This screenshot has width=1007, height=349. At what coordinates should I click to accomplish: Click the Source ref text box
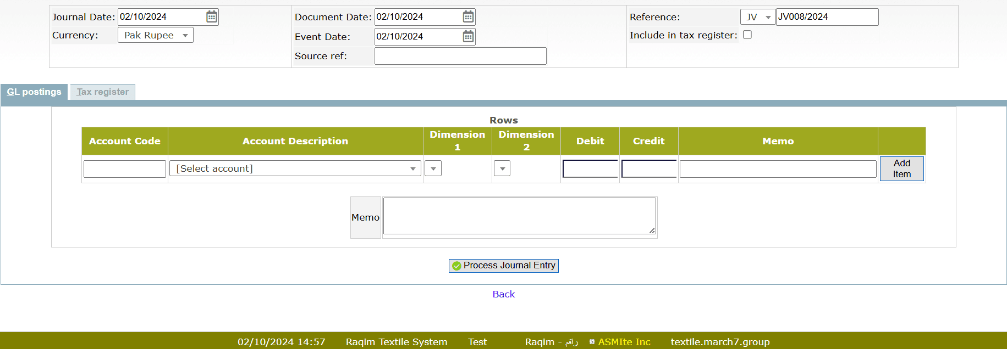point(460,56)
